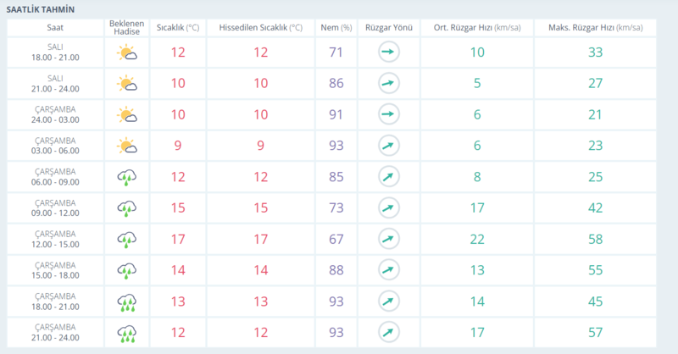Click rain icon for Çarşamba 12.00-15.00
678x354 pixels.
click(x=127, y=238)
